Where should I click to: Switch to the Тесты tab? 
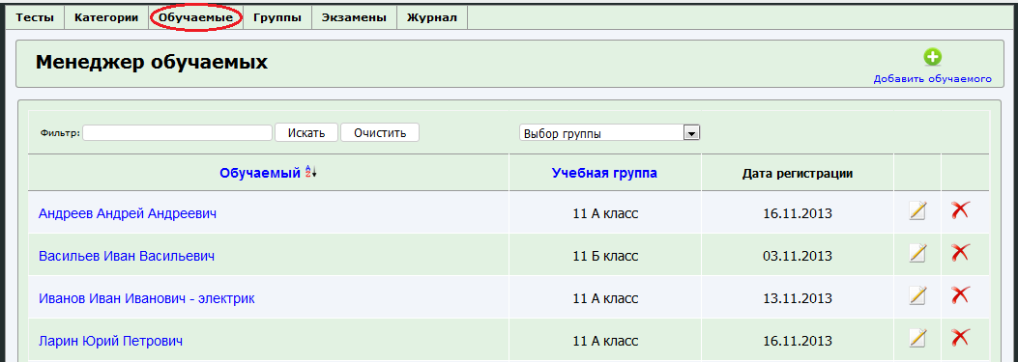coord(35,17)
